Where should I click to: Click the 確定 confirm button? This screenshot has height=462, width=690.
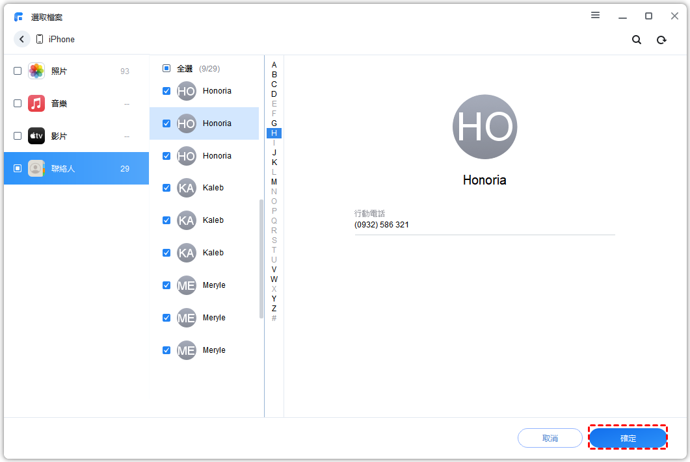click(628, 439)
